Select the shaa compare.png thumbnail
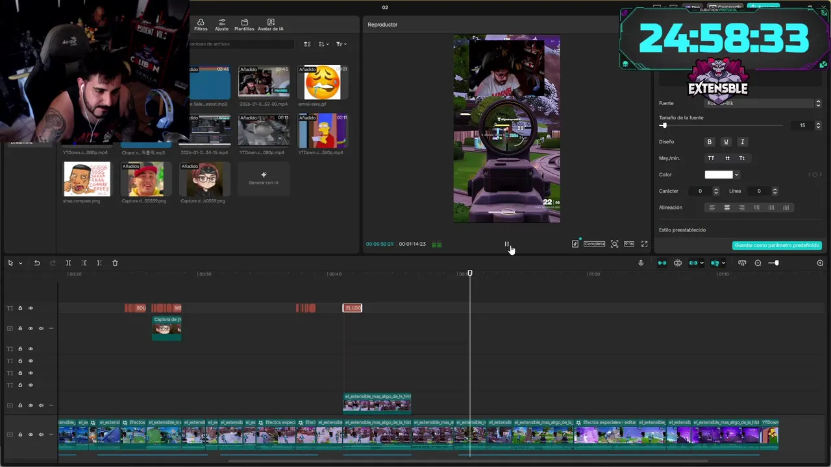 click(87, 178)
